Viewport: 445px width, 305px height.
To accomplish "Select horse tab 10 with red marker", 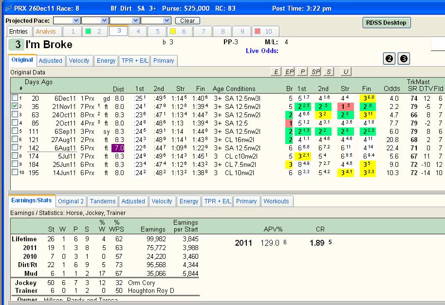I will (266, 31).
